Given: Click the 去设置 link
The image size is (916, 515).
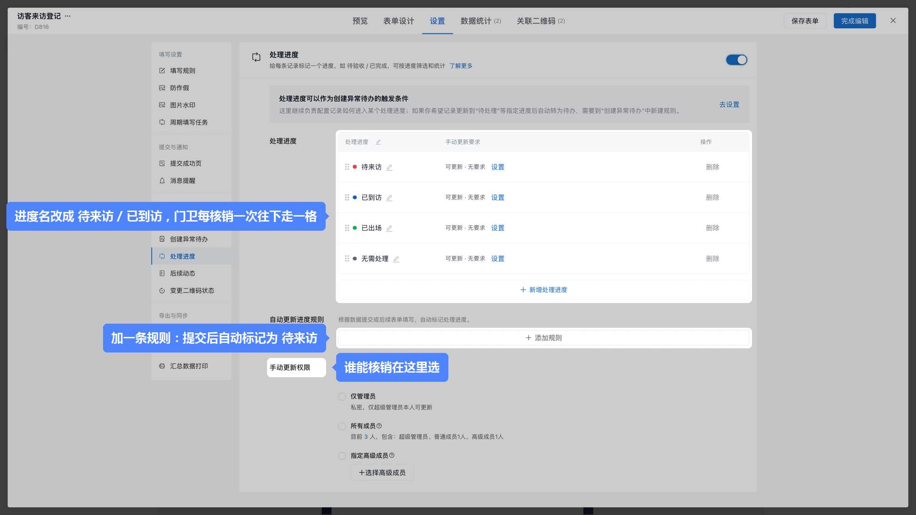Looking at the screenshot, I should pyautogui.click(x=729, y=104).
